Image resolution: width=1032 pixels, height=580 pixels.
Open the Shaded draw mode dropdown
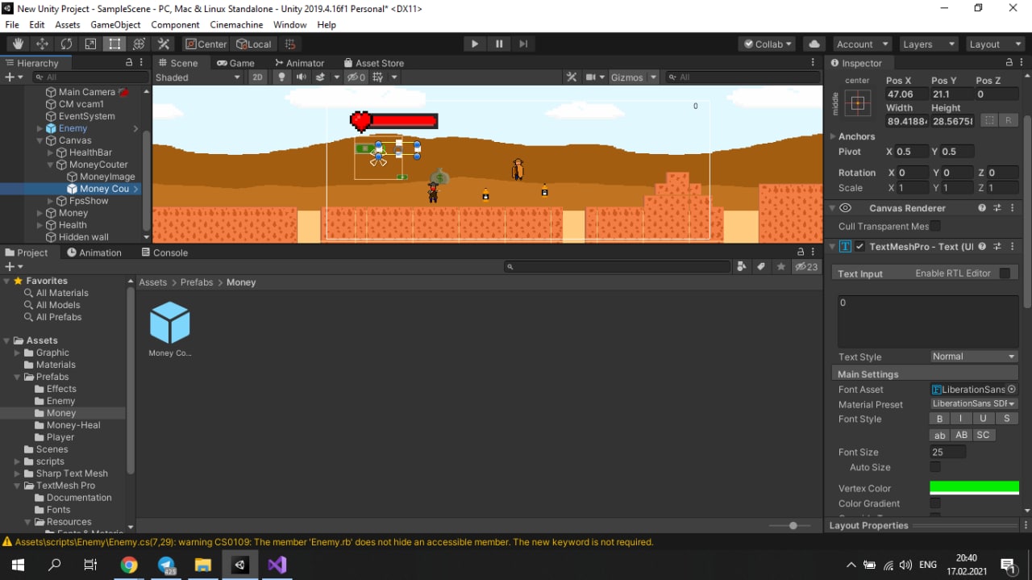[198, 77]
